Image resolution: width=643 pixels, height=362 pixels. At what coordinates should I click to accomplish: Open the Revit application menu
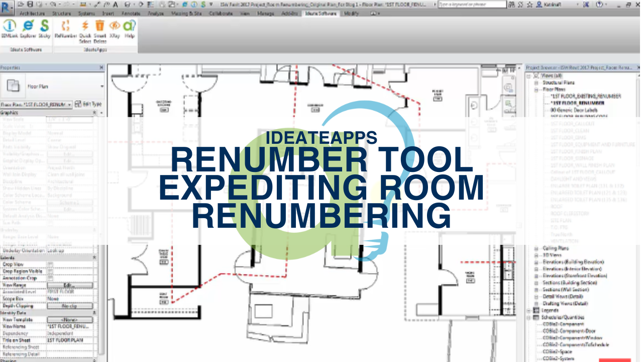(x=6, y=5)
